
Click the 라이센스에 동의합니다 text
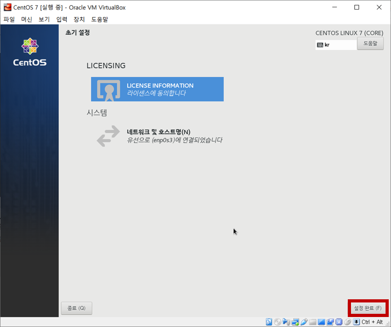(x=156, y=93)
